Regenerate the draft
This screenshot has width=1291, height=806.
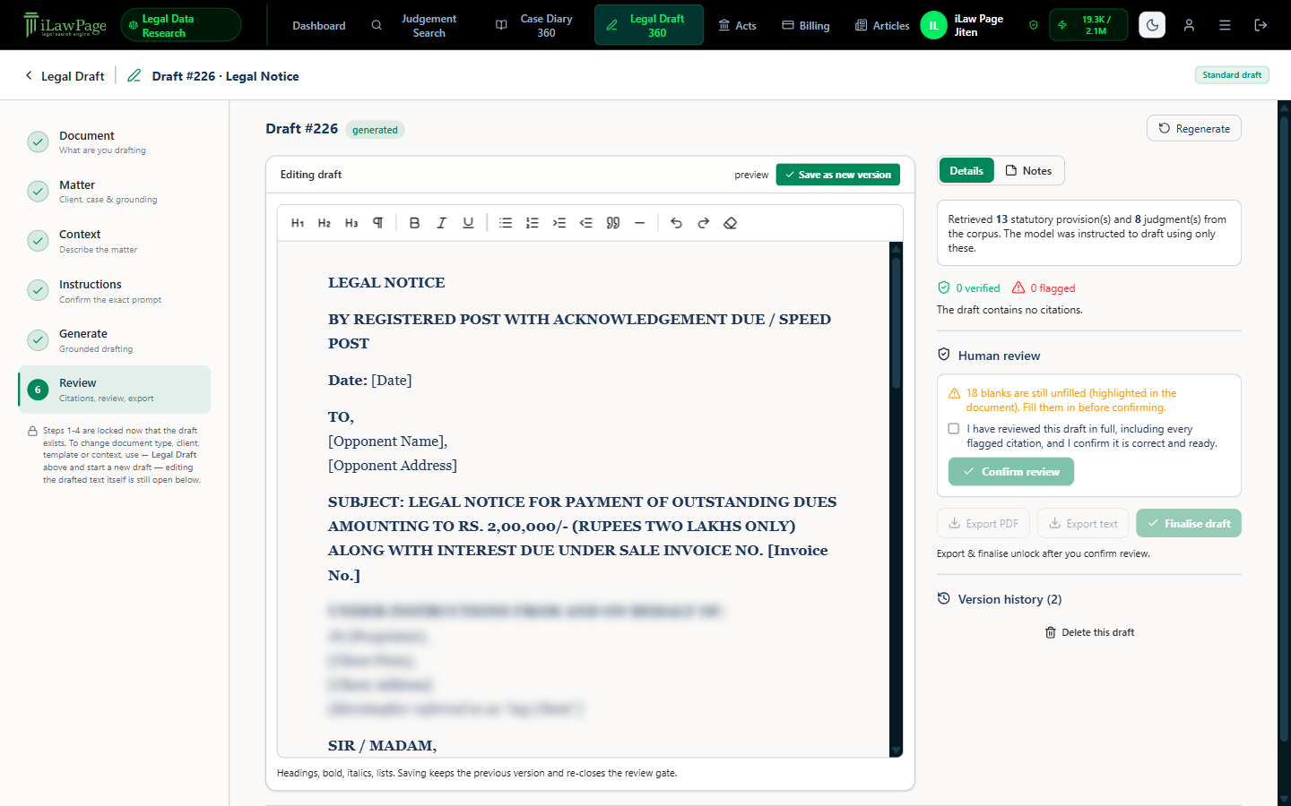click(x=1194, y=128)
